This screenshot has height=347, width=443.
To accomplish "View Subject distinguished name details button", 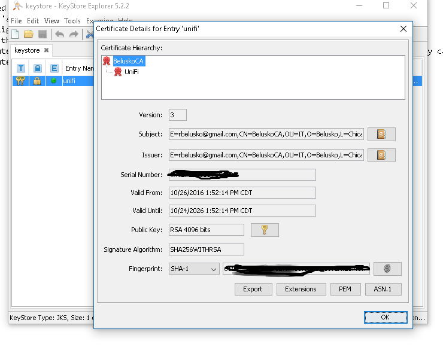I will 381,135.
